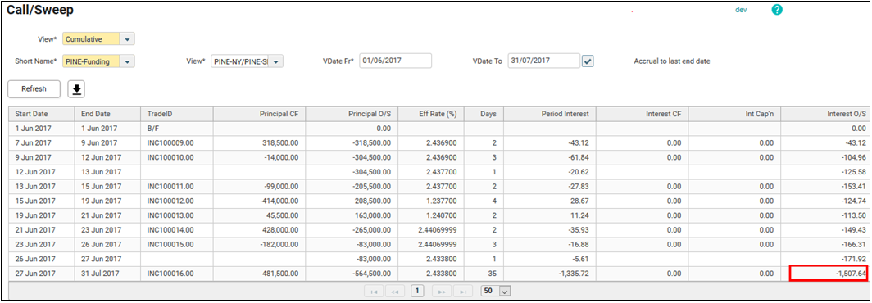The height and width of the screenshot is (303, 872).
Task: Open the PINE-NY/PINE-S View dropdown
Action: (x=276, y=61)
